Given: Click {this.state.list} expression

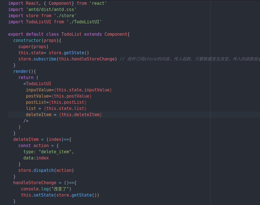Looking at the screenshot, I should click(65, 109).
